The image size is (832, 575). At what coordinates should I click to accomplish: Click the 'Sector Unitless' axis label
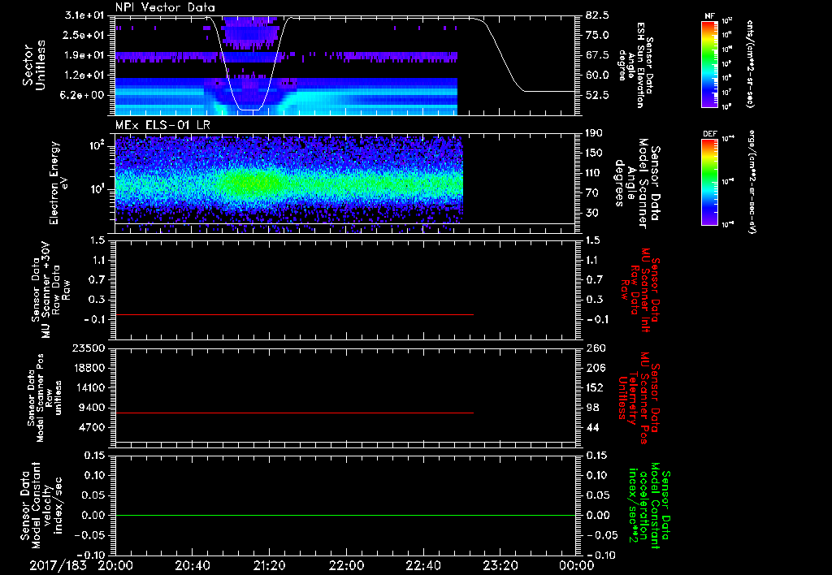[x=34, y=65]
